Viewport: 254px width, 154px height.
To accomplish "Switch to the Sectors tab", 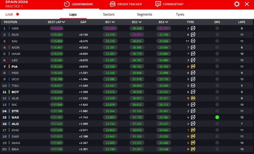I will (x=109, y=14).
